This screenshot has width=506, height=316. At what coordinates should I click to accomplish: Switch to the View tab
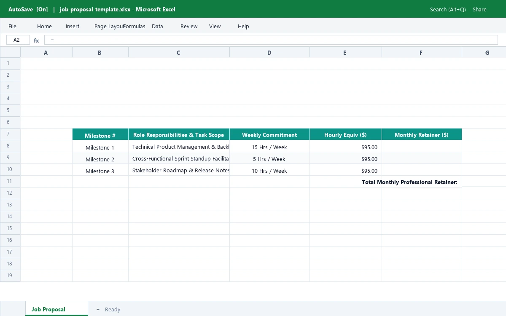[x=215, y=26]
